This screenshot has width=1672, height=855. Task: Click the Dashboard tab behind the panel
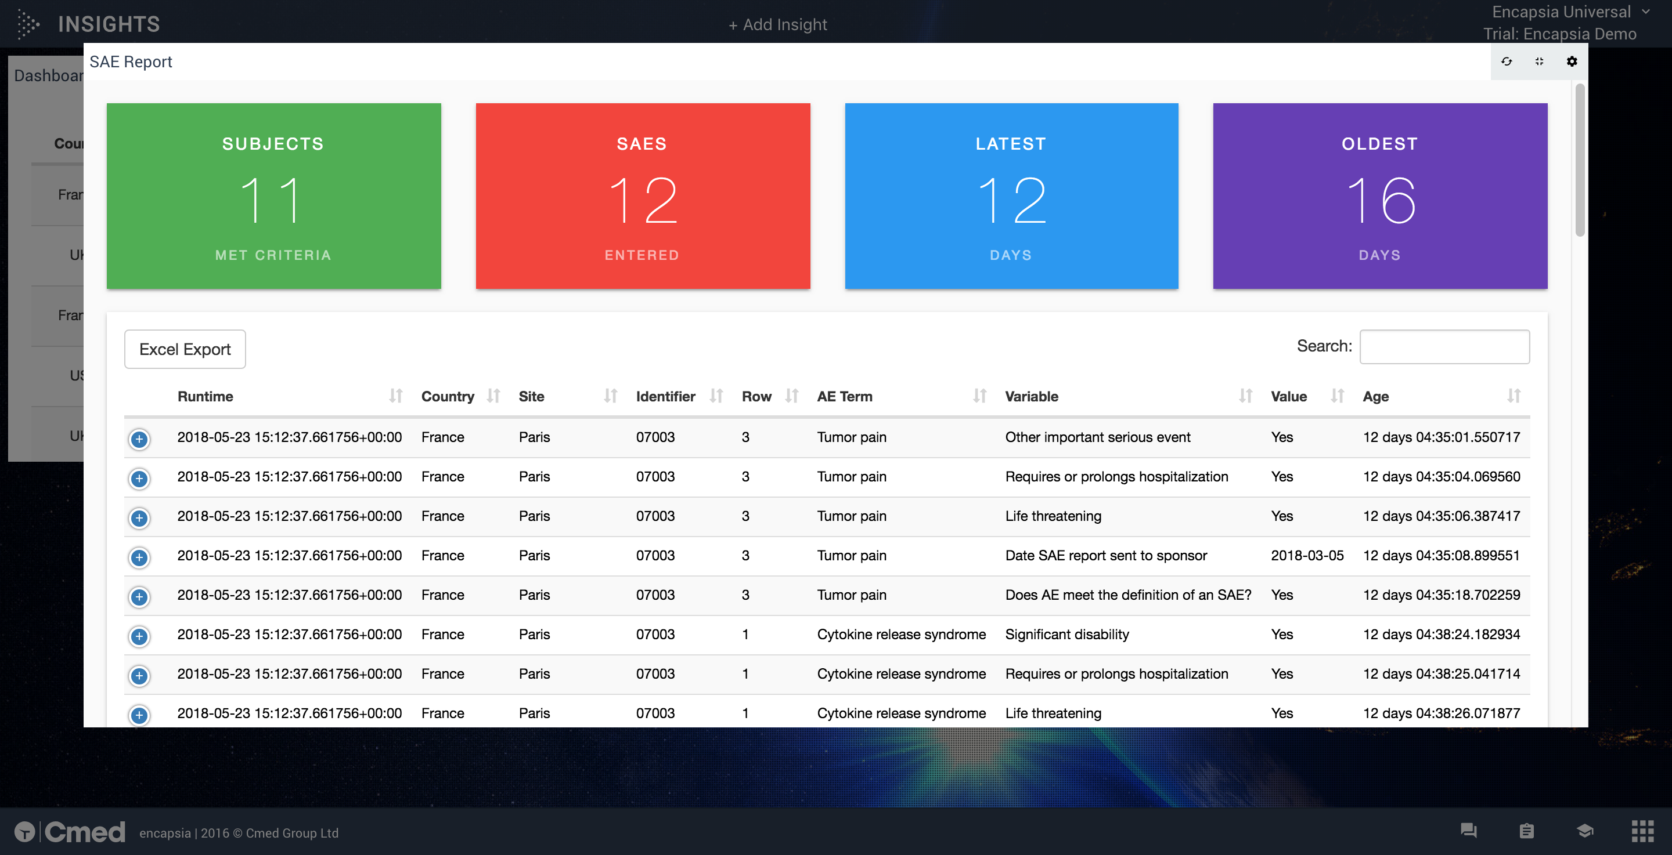tap(48, 76)
